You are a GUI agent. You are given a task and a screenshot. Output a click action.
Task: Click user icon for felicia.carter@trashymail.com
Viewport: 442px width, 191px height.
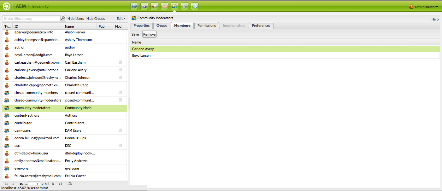click(7, 176)
